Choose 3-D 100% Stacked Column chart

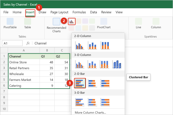105,64
